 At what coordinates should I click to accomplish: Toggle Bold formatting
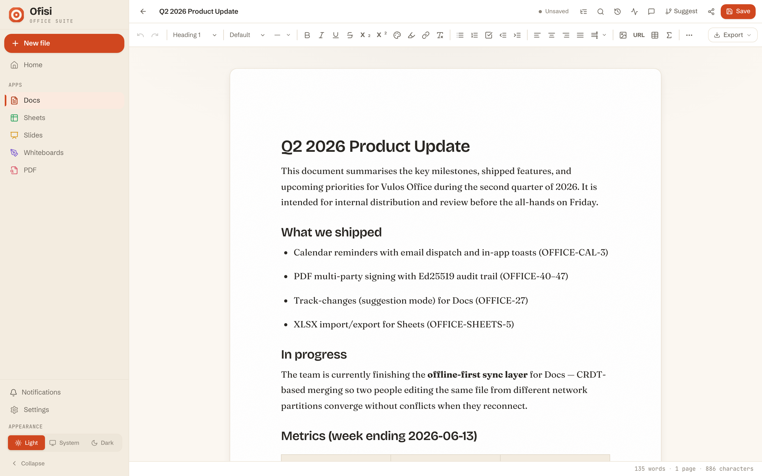coord(307,35)
